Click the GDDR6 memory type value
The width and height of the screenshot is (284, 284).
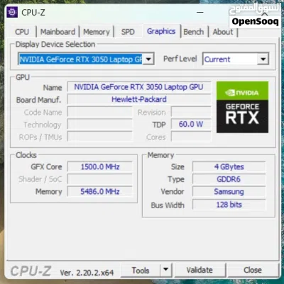(x=229, y=179)
